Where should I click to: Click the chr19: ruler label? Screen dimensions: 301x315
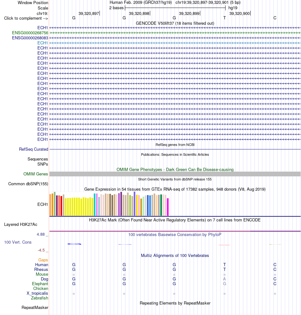click(42, 13)
